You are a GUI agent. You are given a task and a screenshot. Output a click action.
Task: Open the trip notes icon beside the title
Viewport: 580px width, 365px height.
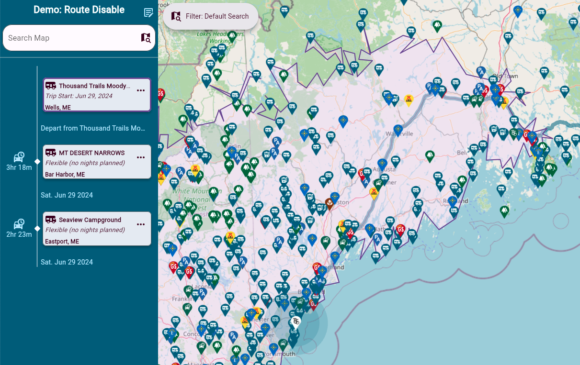pos(148,13)
